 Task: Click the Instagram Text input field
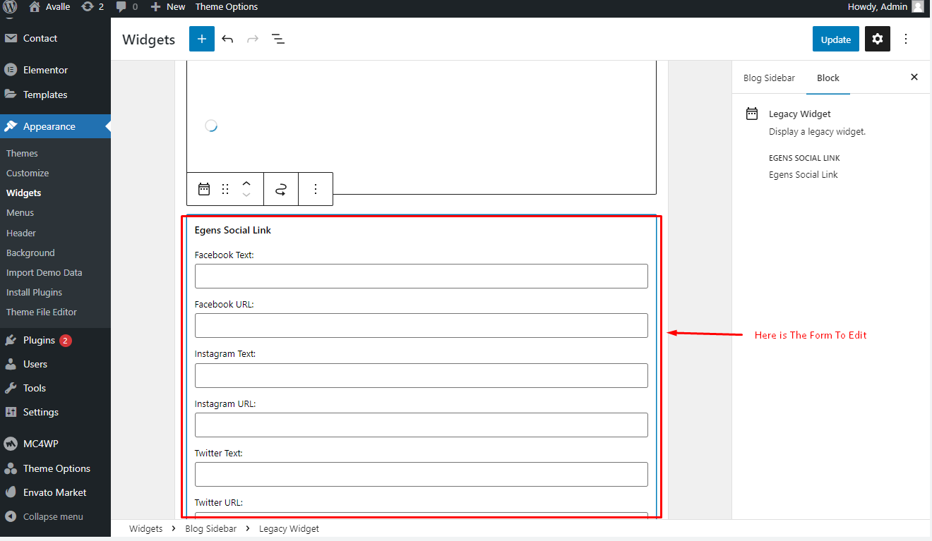[422, 375]
